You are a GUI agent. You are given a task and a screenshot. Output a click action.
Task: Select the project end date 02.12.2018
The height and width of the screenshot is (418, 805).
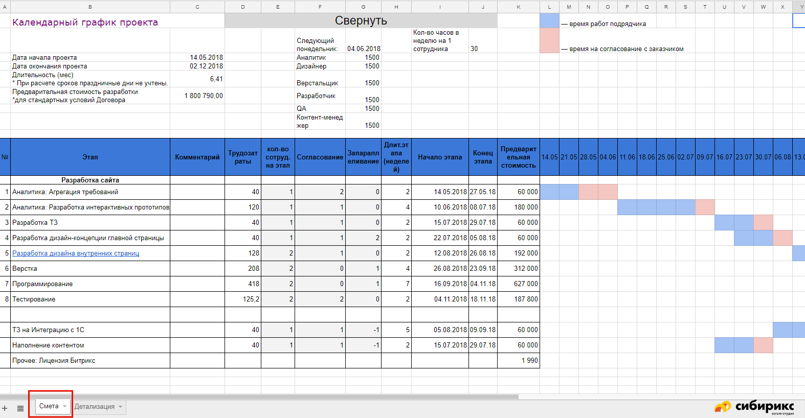click(206, 66)
